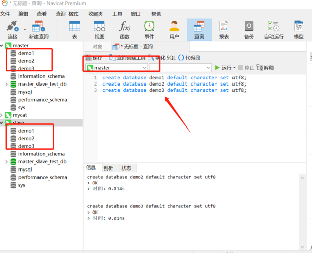Select demo2 database under master
Image resolution: width=312 pixels, height=253 pixels.
tap(26, 61)
